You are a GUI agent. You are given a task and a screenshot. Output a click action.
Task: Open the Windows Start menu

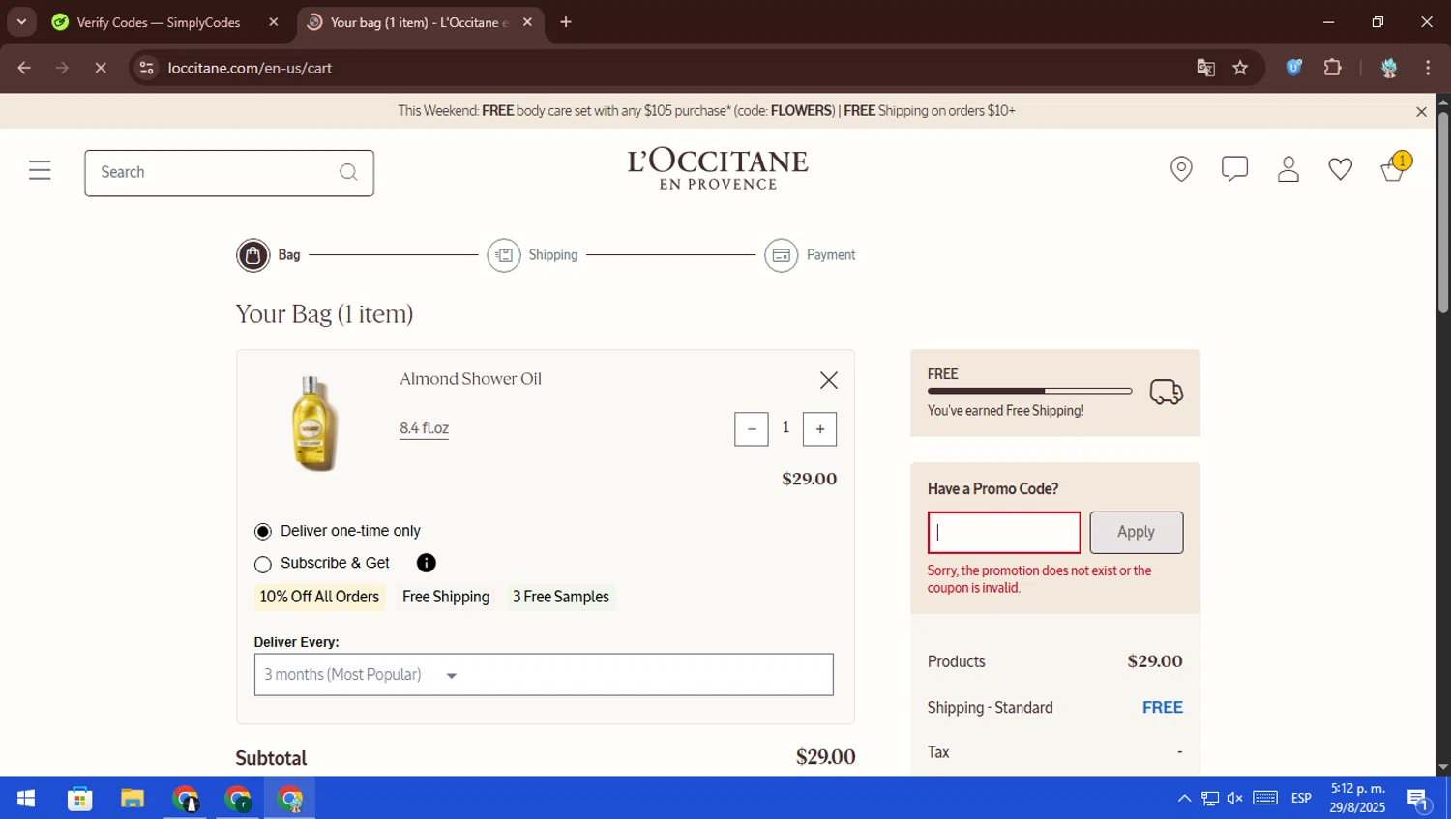pyautogui.click(x=26, y=799)
